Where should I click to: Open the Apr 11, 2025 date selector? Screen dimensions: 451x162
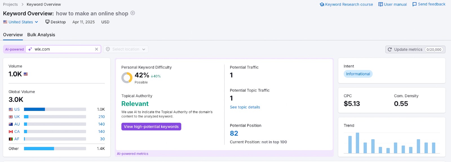click(83, 22)
